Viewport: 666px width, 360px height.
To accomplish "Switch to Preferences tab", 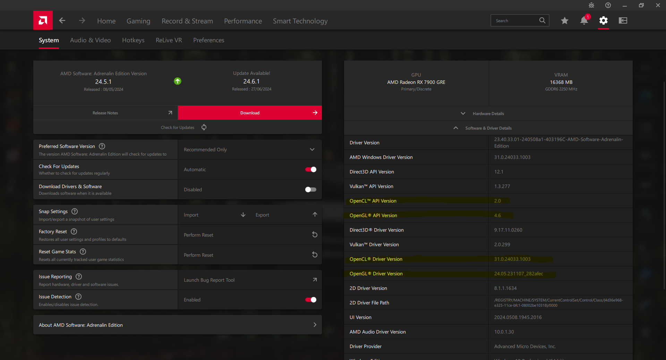I will (209, 40).
